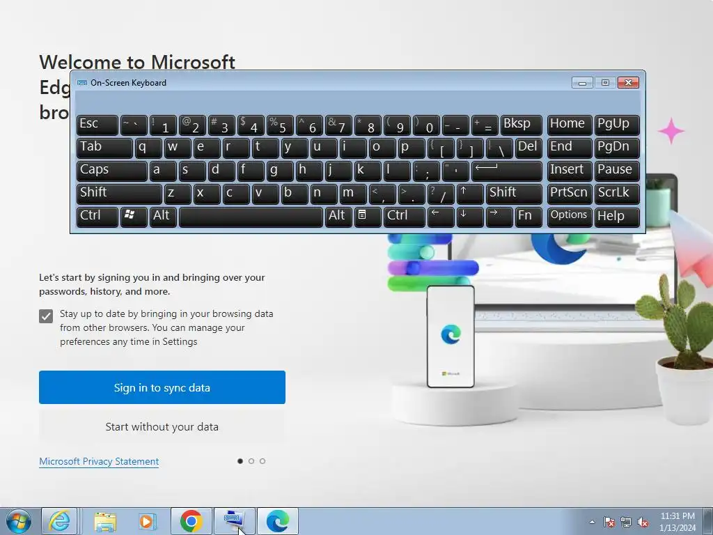
Task: Click Sign in to sync data button
Action: click(162, 387)
